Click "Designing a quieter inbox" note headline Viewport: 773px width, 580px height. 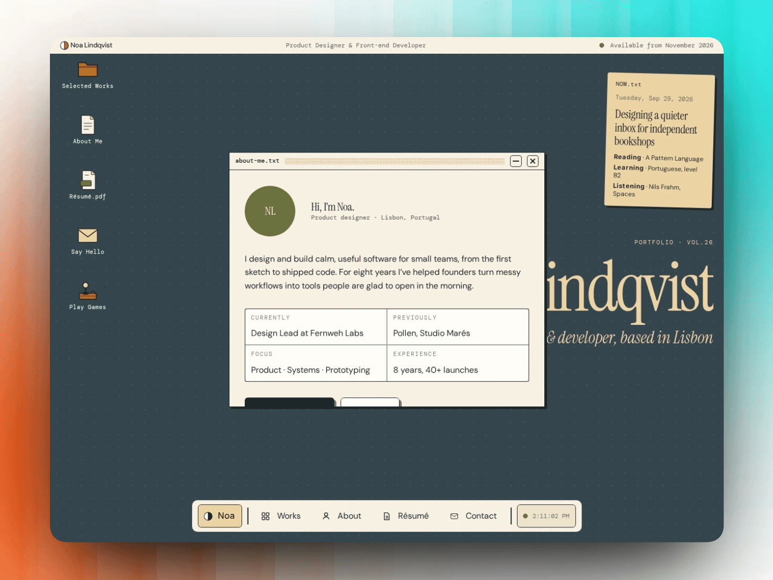point(656,128)
